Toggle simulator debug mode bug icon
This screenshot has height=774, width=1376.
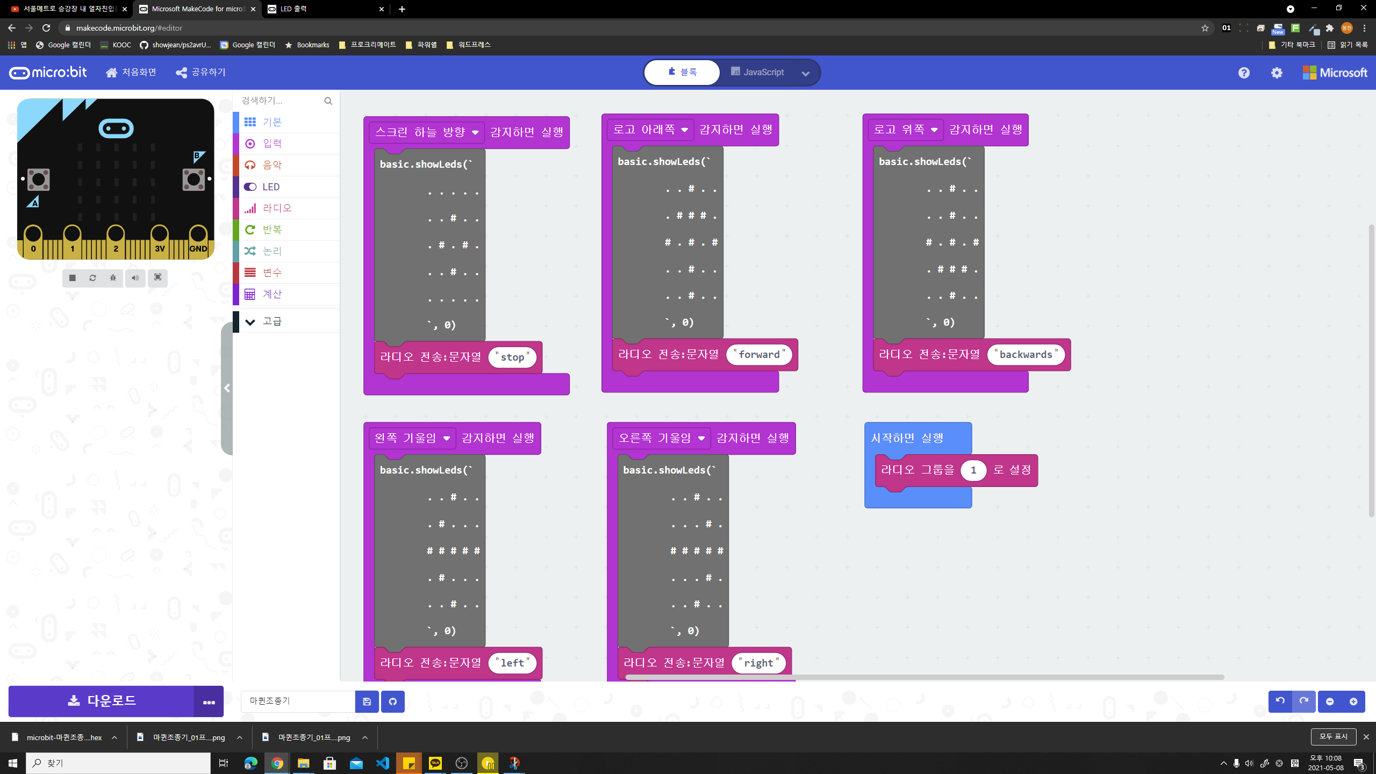(113, 278)
